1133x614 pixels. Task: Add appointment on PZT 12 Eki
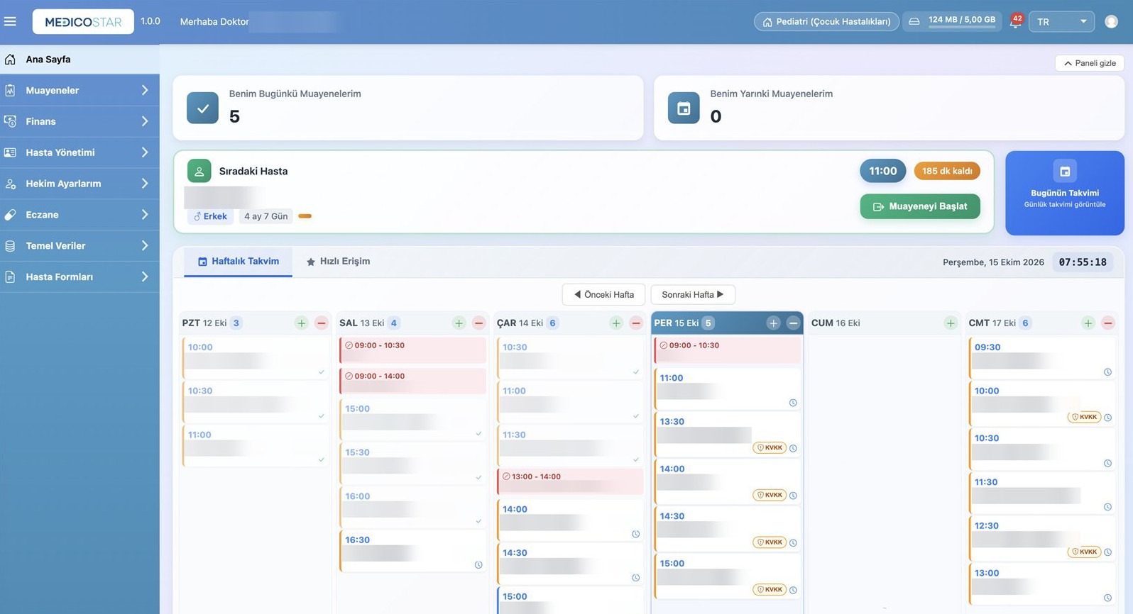[x=302, y=323]
